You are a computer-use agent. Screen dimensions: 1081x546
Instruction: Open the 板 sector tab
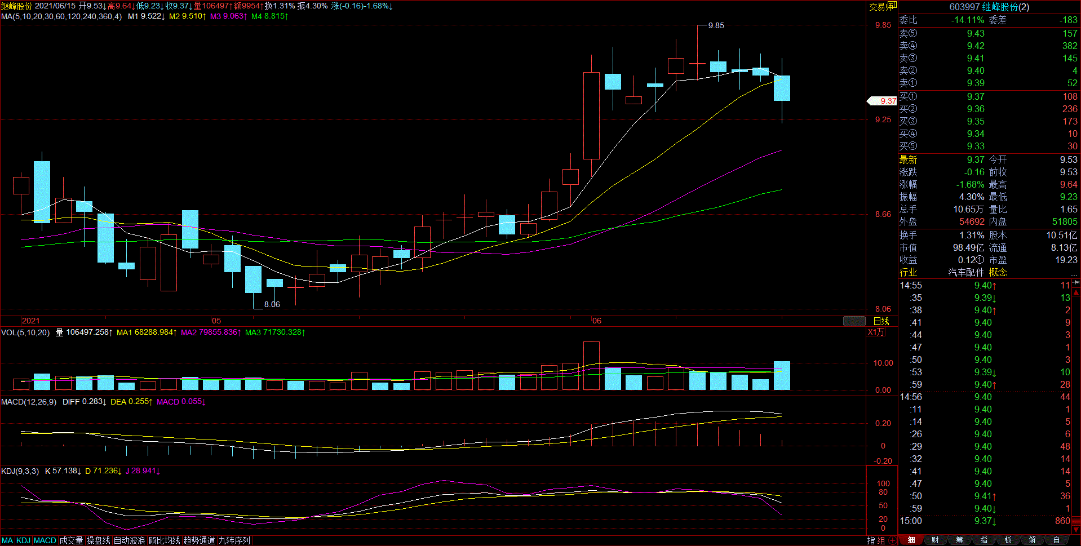pos(1008,540)
